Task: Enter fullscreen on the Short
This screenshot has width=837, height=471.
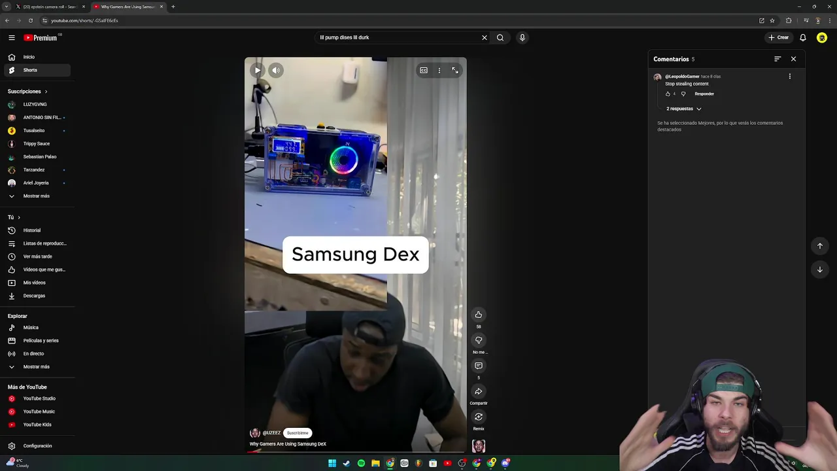Action: coord(455,70)
